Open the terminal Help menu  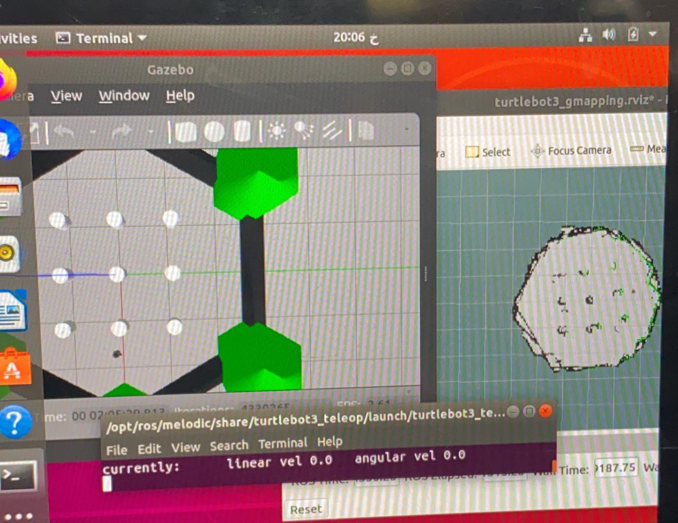pyautogui.click(x=330, y=441)
